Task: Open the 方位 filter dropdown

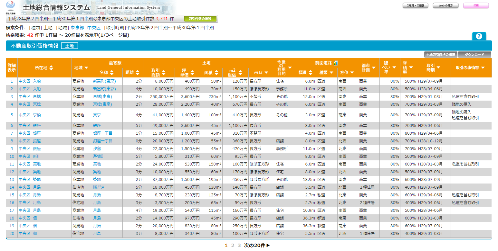Action: pos(352,73)
